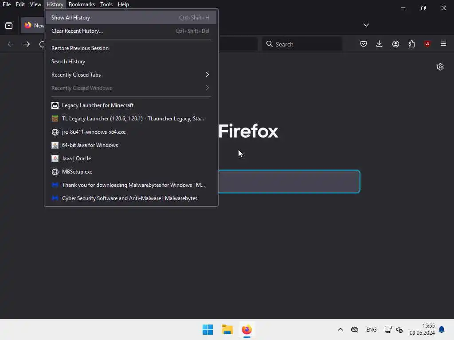
Task: Show hidden system tray icons
Action: pyautogui.click(x=340, y=329)
